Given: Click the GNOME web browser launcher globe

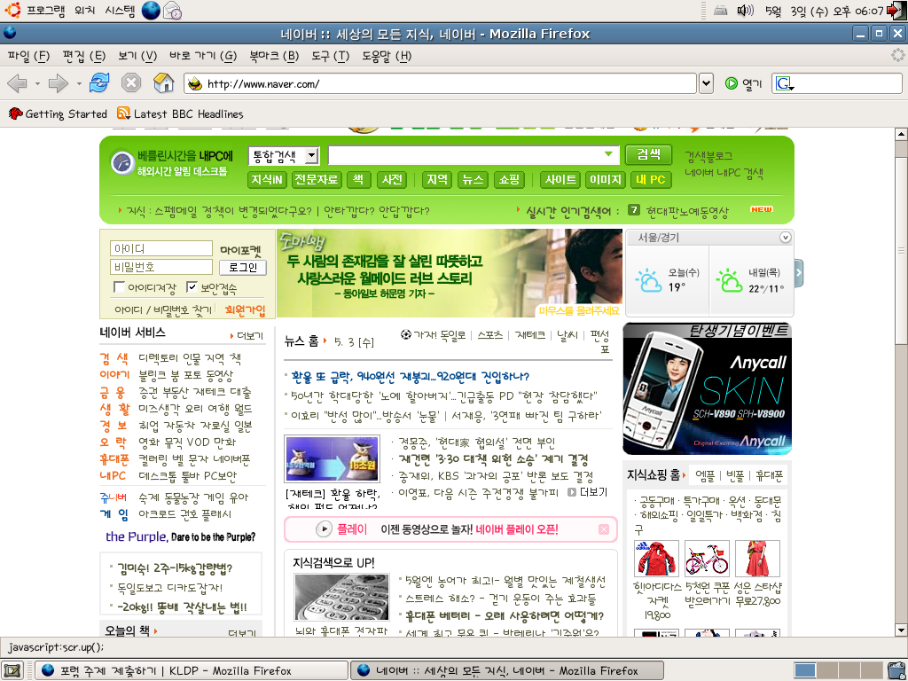Looking at the screenshot, I should point(151,11).
